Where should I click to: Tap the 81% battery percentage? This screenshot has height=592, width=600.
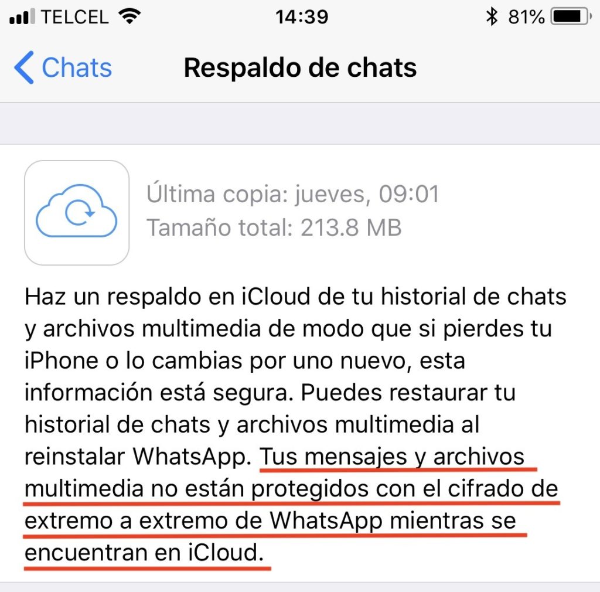pos(526,17)
